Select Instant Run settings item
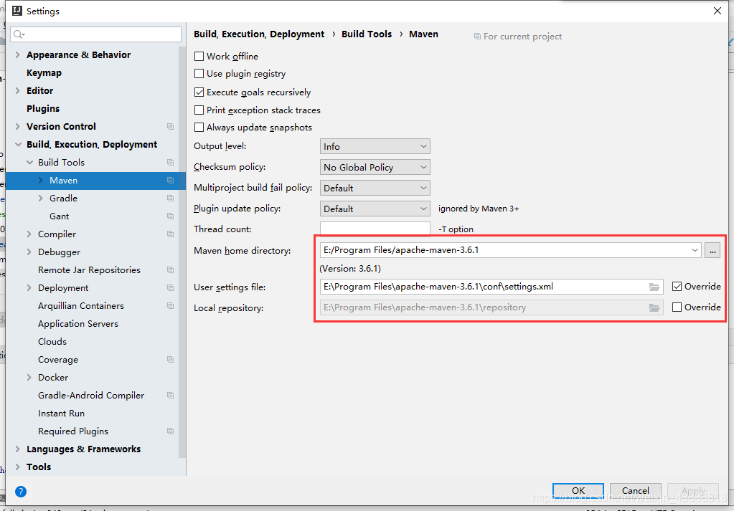734x511 pixels. point(61,414)
